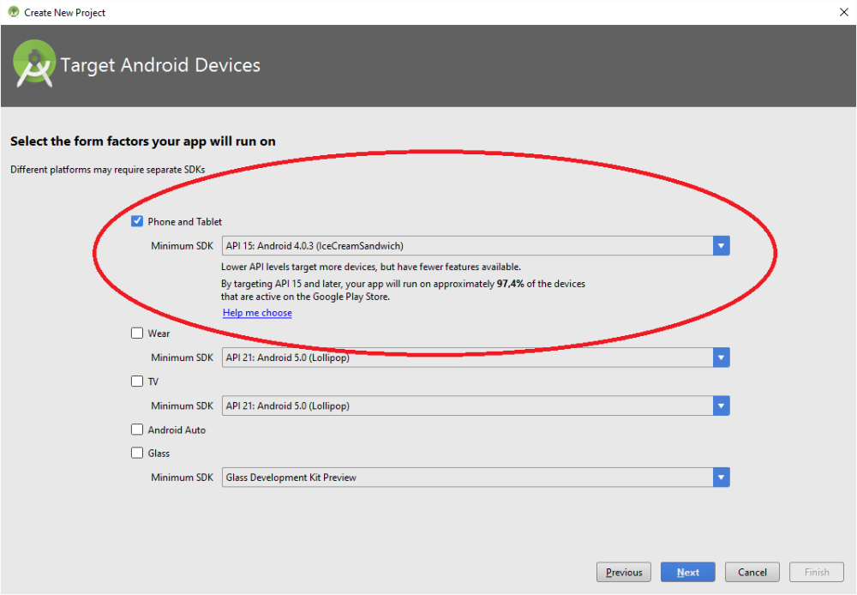The width and height of the screenshot is (857, 595).
Task: Open the TV Minimum SDK dropdown arrow
Action: 721,406
